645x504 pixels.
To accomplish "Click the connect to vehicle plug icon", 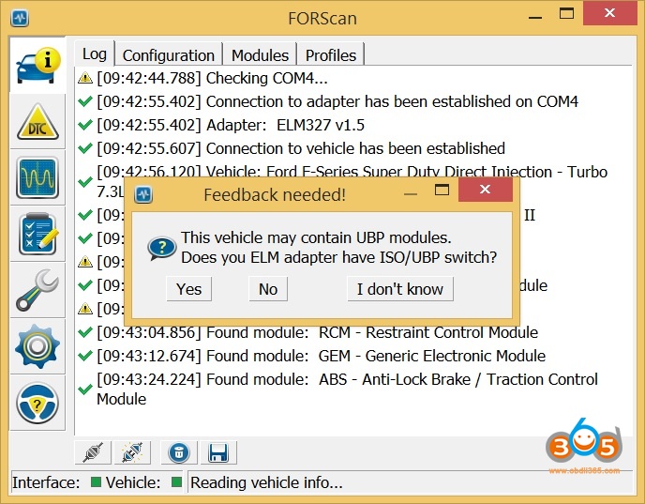I will click(x=93, y=452).
